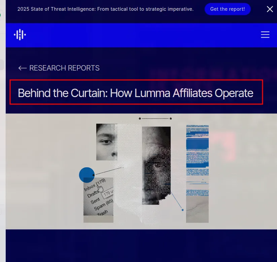Image resolution: width=277 pixels, height=262 pixels.
Task: Dismiss the Threat Intelligence announcement banner
Action: click(270, 9)
